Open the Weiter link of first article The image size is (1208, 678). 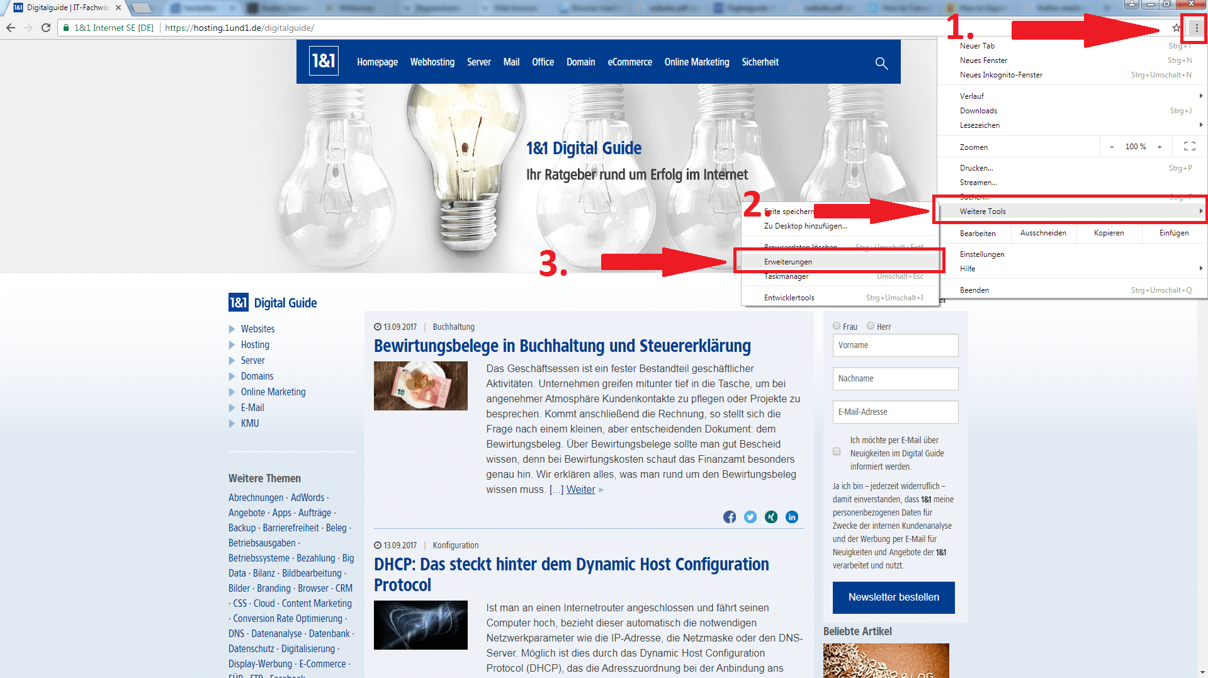(580, 490)
